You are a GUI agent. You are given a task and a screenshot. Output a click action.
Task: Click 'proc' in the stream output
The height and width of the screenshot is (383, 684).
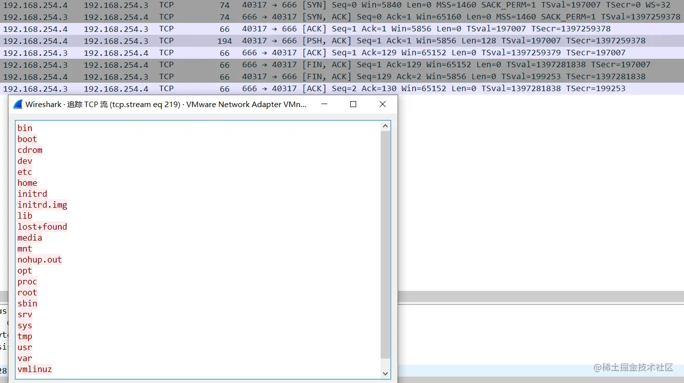[x=27, y=281]
